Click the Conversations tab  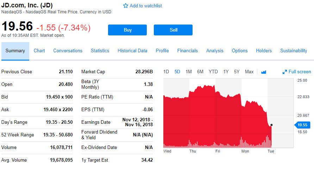[68, 50]
